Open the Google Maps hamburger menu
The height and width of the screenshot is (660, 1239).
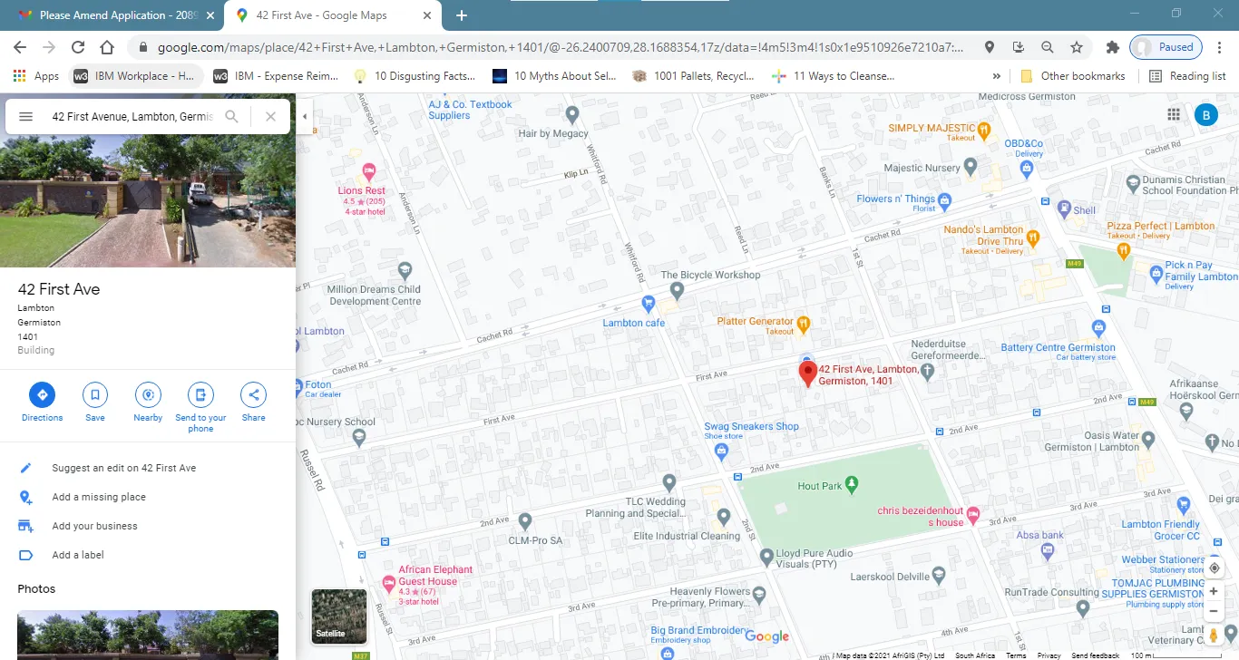[26, 116]
